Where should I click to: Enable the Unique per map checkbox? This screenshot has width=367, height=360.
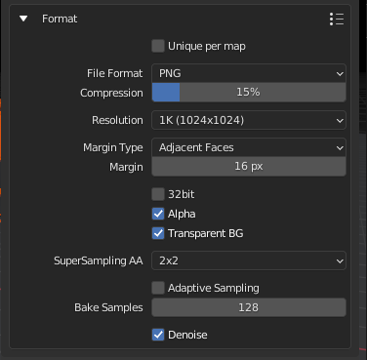(158, 46)
